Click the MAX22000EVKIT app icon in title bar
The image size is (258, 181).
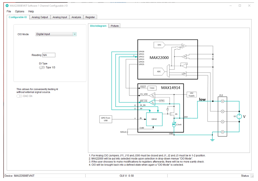[7, 6]
